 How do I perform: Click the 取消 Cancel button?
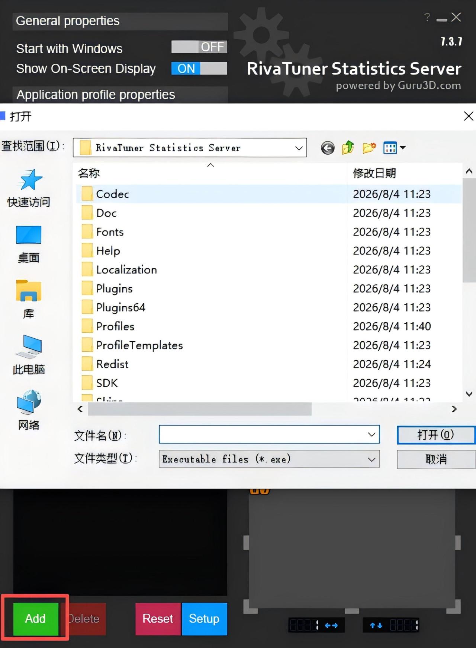[x=436, y=459]
